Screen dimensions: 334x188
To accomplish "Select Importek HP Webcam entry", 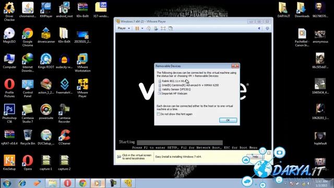I will 173,93.
